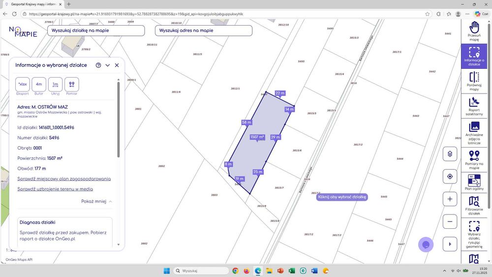
Task: Open Archiwalne zdjęcia lotnicze
Action: click(x=474, y=133)
